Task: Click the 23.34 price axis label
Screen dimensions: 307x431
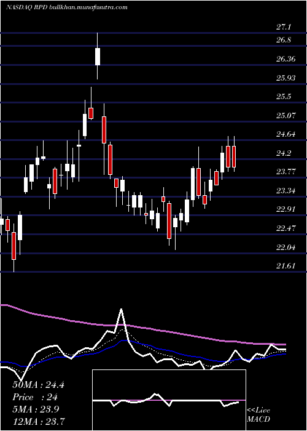Action: [x=286, y=190]
